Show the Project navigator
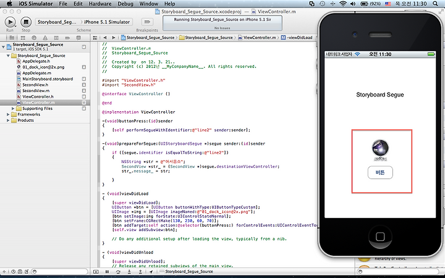This screenshot has height=278, width=445. [x=12, y=38]
